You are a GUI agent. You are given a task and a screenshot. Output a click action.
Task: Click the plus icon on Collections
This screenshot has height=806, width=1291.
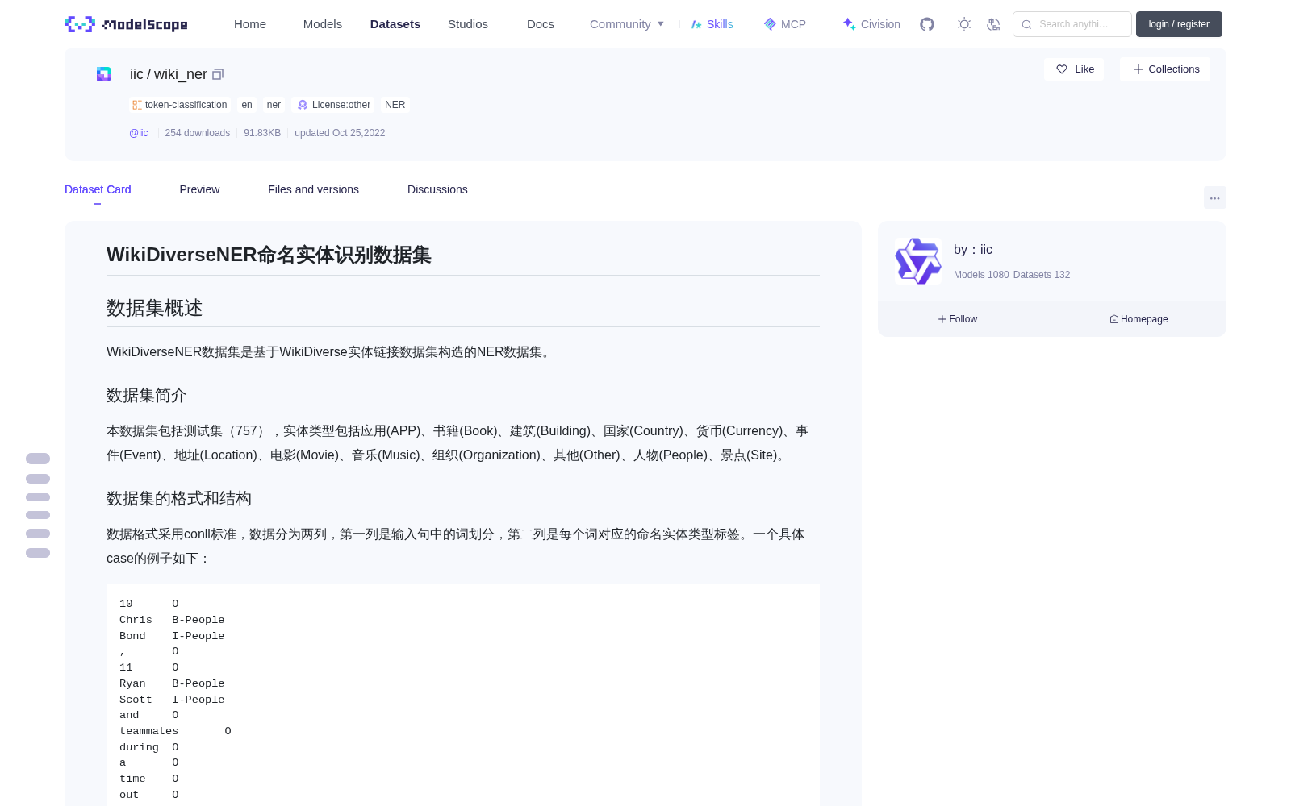(x=1139, y=69)
